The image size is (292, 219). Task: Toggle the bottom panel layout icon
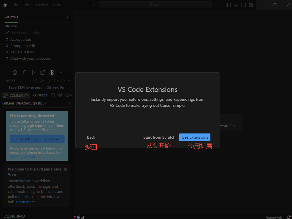point(236,5)
